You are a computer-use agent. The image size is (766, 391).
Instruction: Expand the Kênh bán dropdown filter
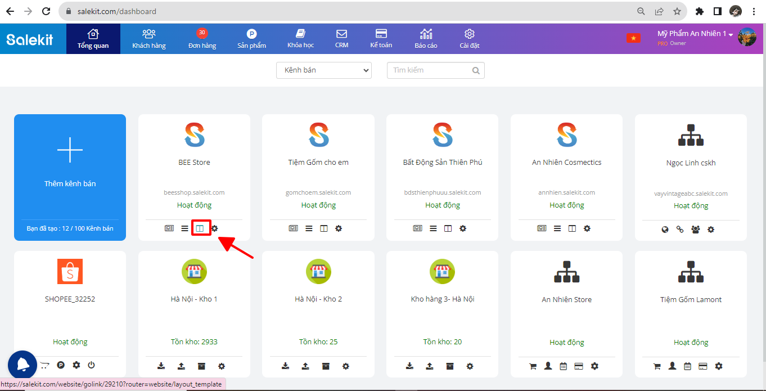(x=323, y=70)
